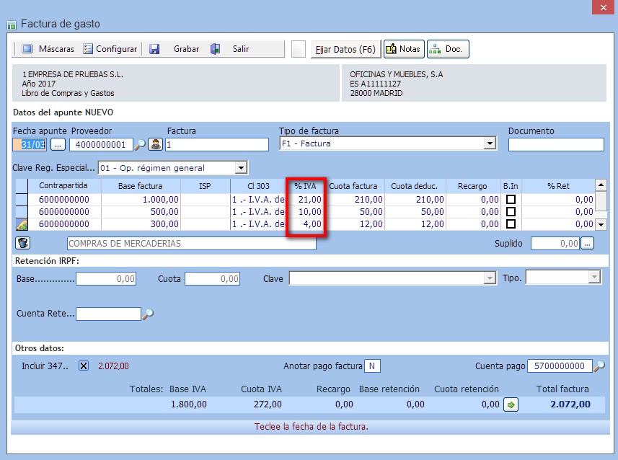Search retention account with magnifier icon
Viewport: 618px width, 460px height.
pos(148,314)
